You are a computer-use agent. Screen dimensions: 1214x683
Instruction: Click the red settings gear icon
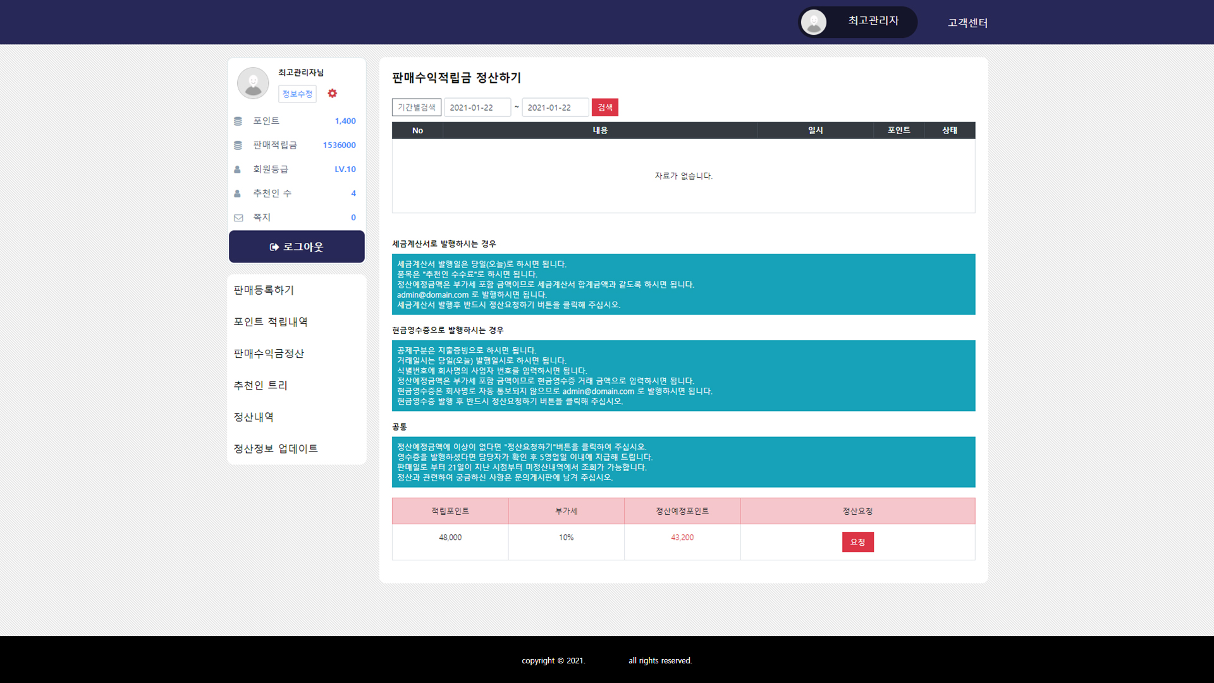[x=332, y=94]
